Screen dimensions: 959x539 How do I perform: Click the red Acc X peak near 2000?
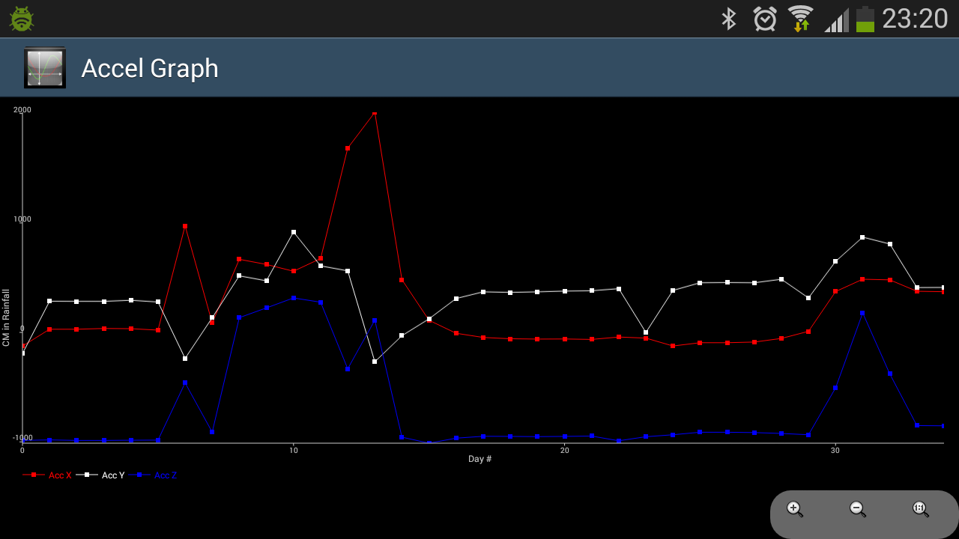(375, 113)
